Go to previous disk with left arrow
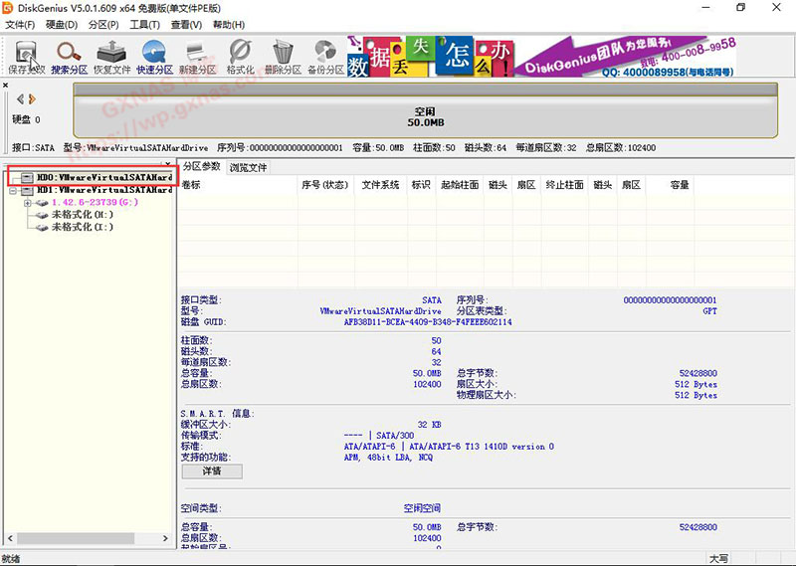 tap(20, 98)
